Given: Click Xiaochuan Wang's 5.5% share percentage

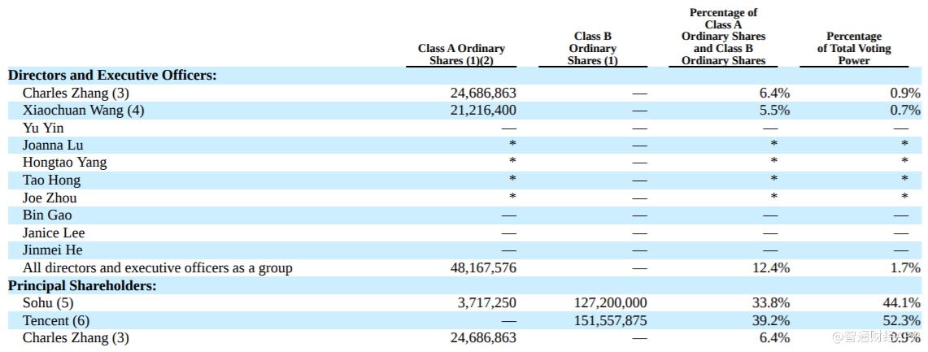Looking at the screenshot, I should click(773, 110).
